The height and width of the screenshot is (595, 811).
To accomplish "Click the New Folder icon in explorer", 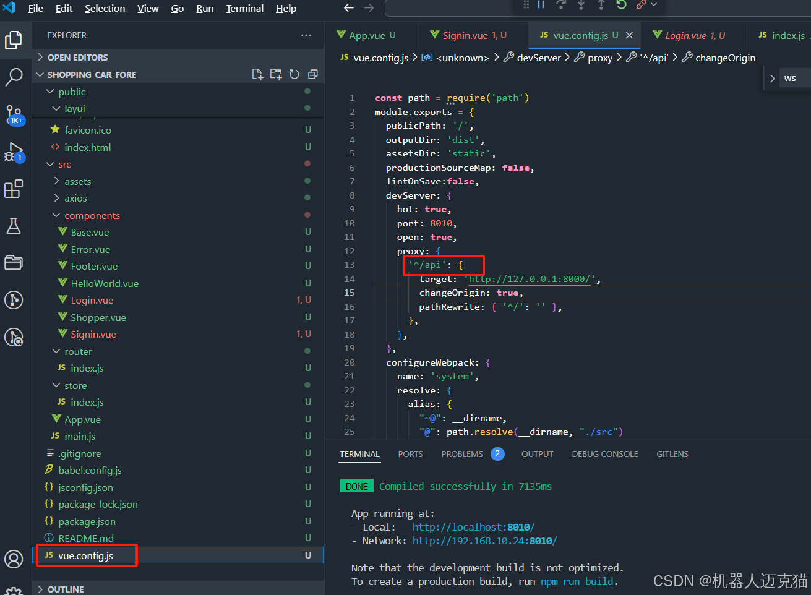I will pos(276,74).
